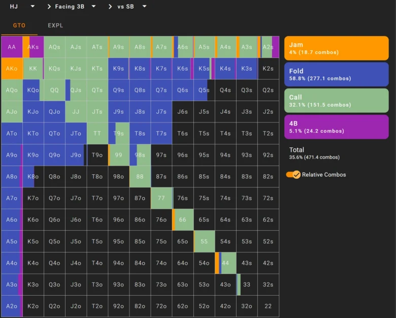The image size is (396, 318).
Task: Switch to the EXPL tab
Action: [x=55, y=25]
